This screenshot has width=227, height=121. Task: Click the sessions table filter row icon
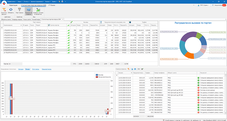[117, 76]
